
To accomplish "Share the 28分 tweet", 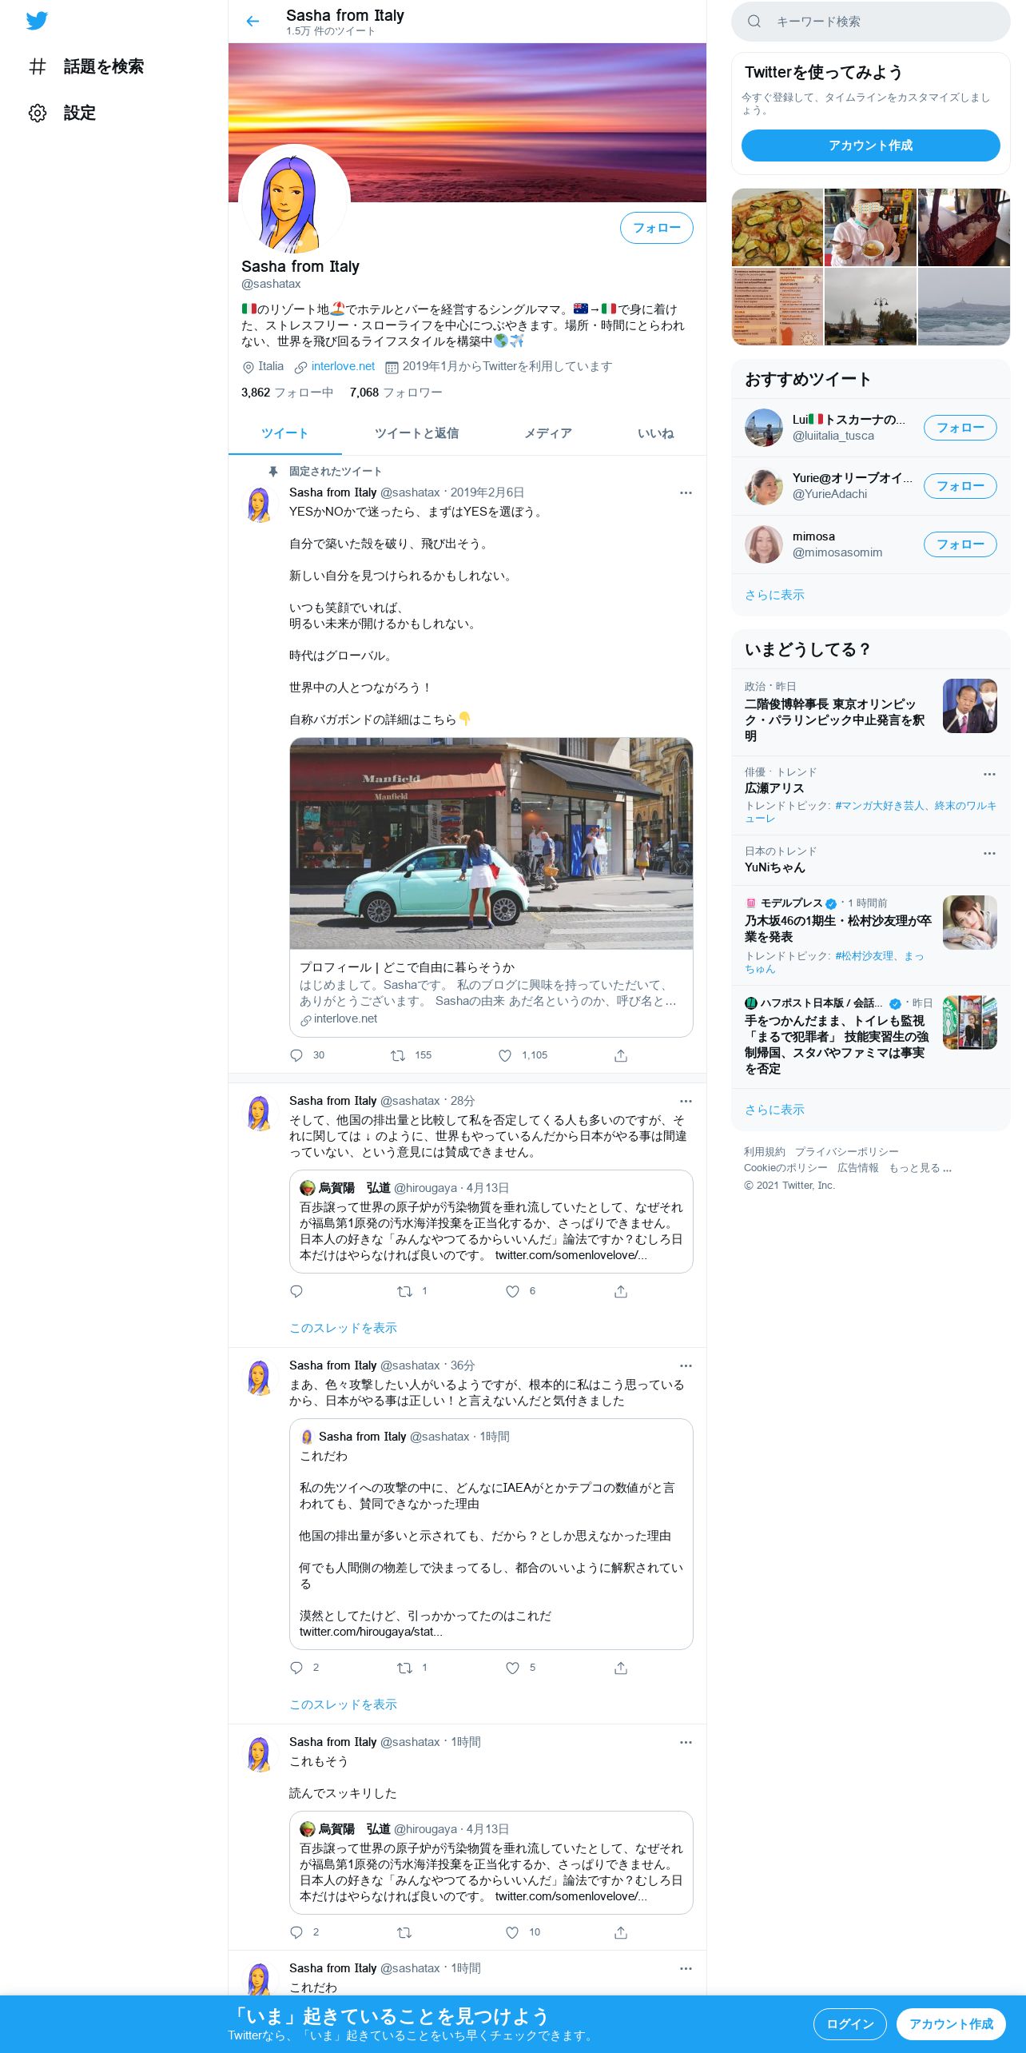I will click(621, 1291).
